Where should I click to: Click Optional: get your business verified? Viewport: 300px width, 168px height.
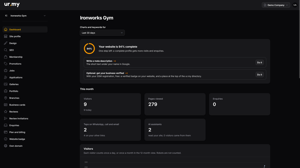point(105,73)
